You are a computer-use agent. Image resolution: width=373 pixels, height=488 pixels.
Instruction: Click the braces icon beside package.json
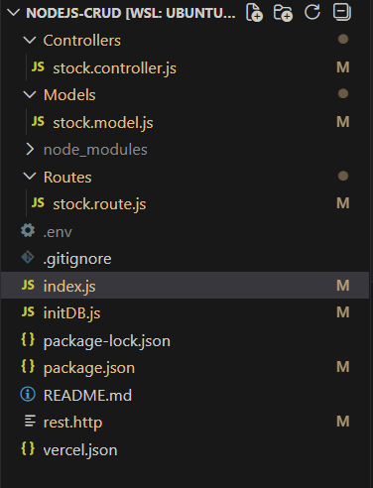28,367
